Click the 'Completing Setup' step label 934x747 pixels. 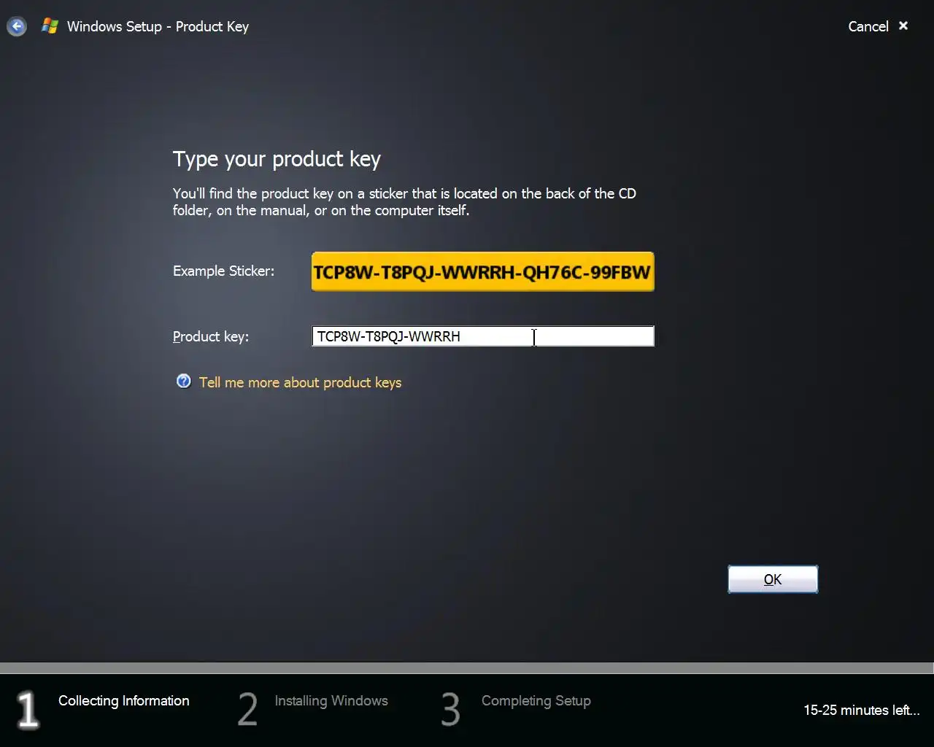[536, 700]
